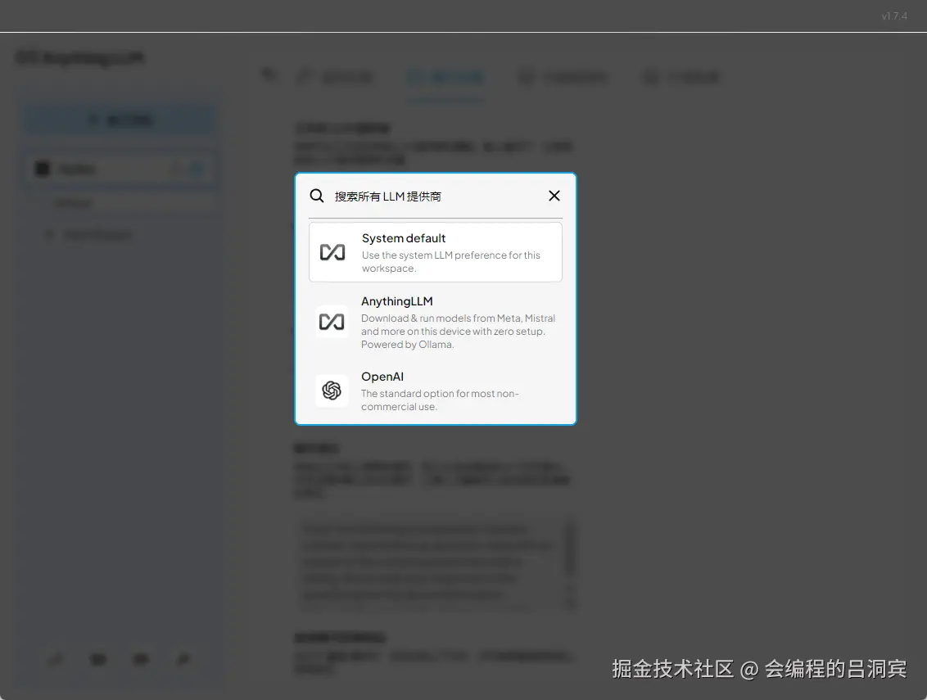Click the OpenAI logo icon
927x700 pixels.
(x=332, y=391)
